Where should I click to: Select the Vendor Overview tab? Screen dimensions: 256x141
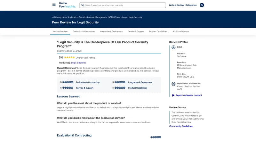[x=60, y=31]
